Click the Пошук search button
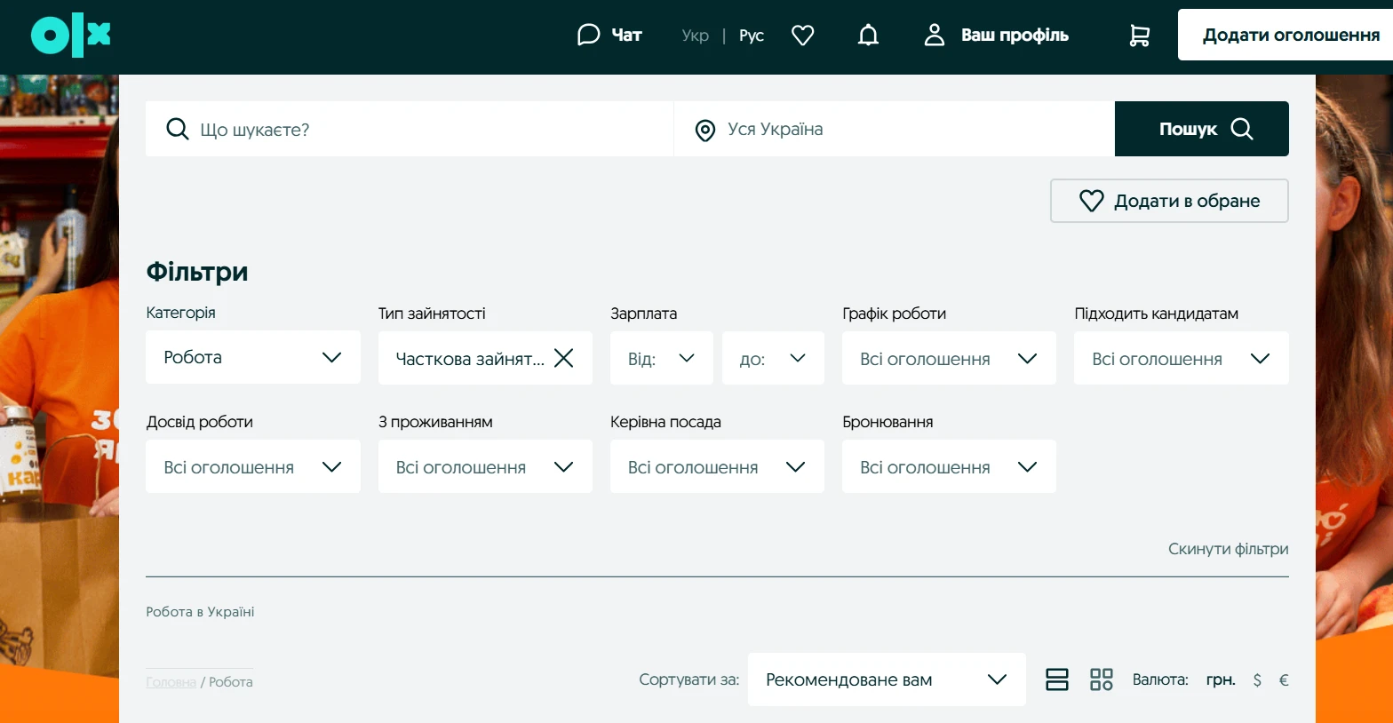Viewport: 1393px width, 723px height. (1202, 129)
